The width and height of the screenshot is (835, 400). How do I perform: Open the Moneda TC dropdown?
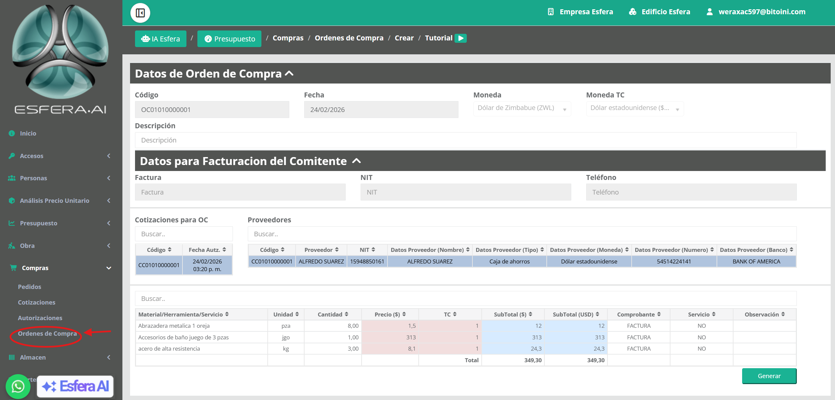point(635,108)
